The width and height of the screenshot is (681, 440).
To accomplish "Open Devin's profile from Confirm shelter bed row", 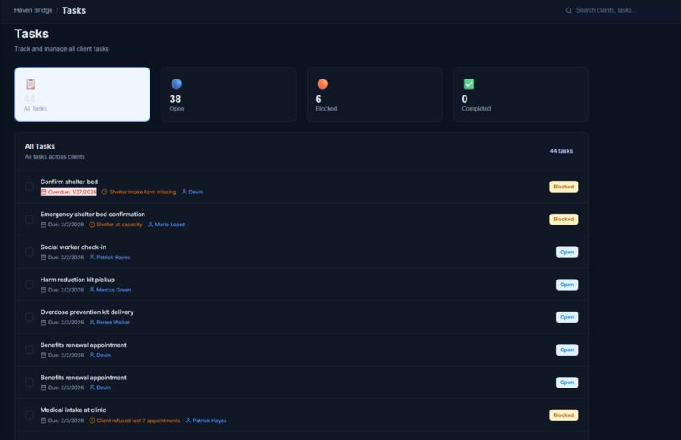I will [195, 192].
